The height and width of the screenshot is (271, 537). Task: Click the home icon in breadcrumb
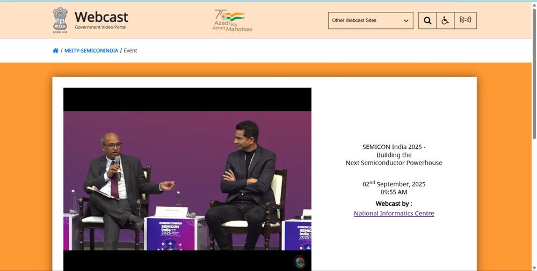(55, 50)
